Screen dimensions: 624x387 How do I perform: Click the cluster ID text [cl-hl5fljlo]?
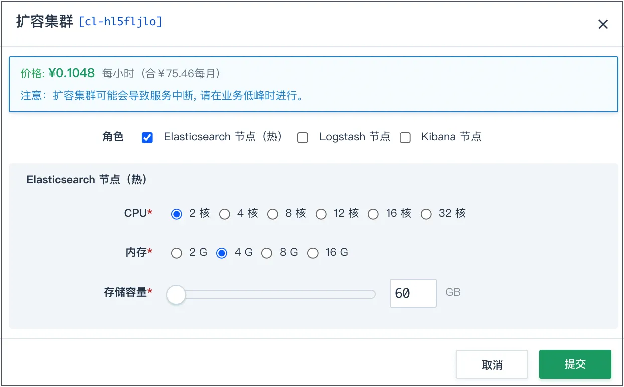tap(120, 22)
